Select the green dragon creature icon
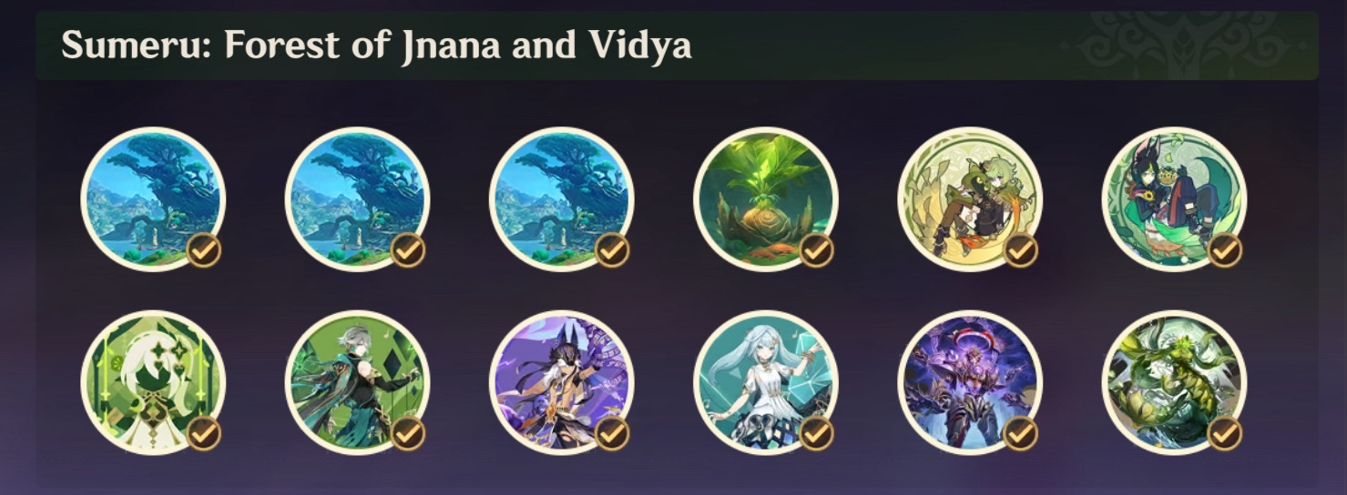This screenshot has width=1347, height=495. click(x=1174, y=382)
